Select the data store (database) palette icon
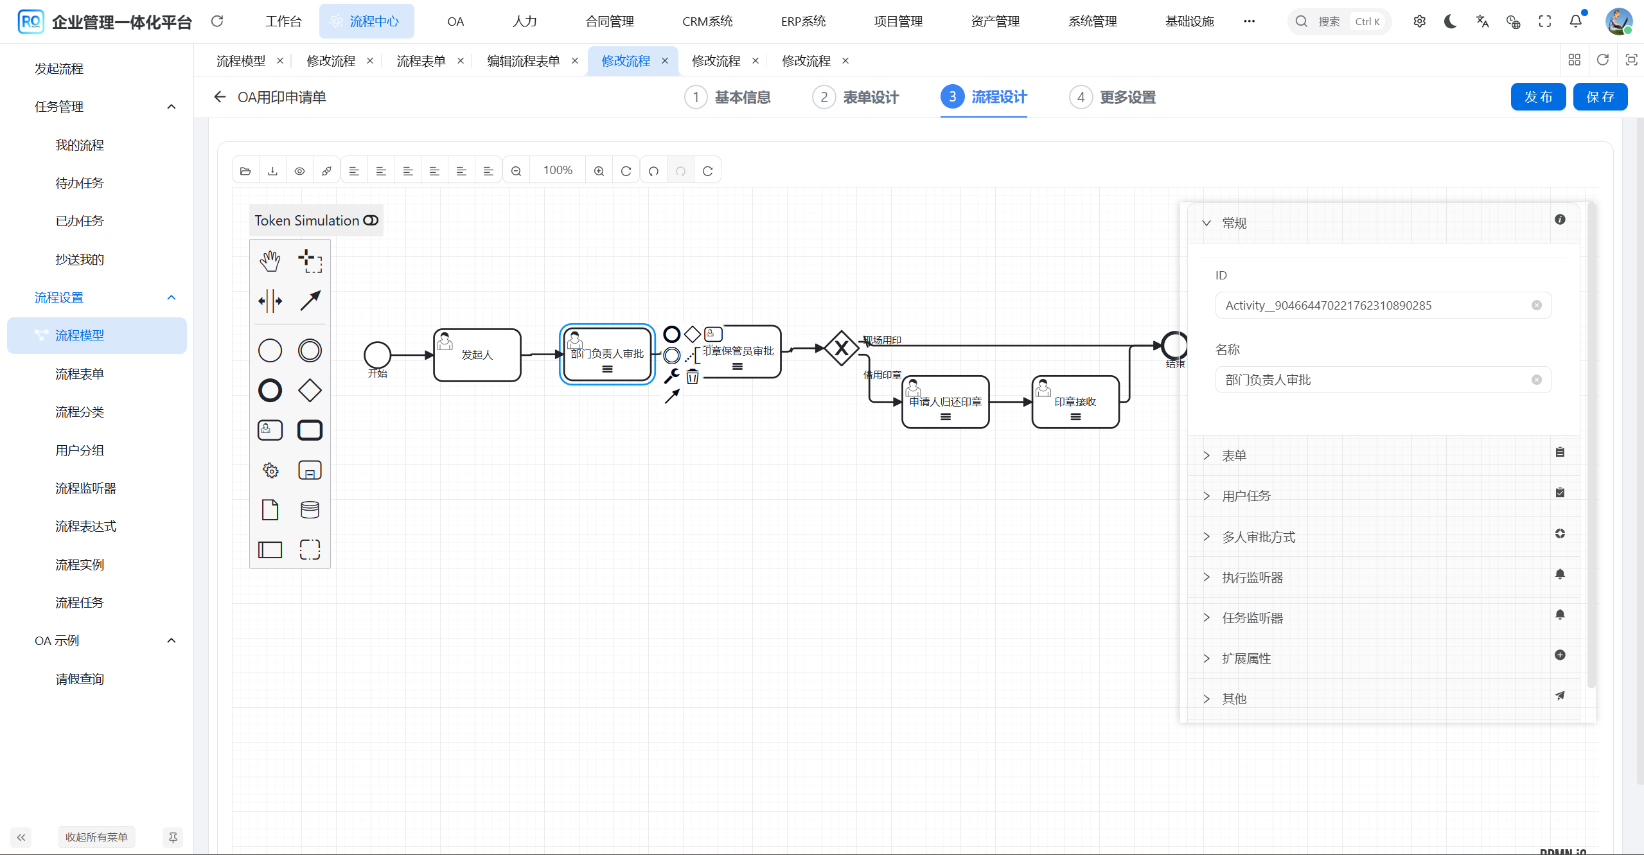 [x=310, y=509]
